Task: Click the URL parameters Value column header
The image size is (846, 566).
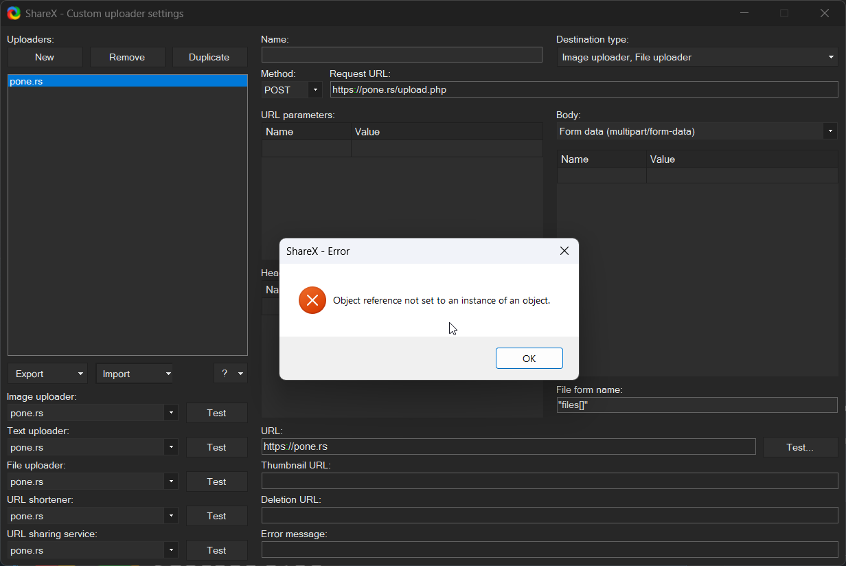Action: pyautogui.click(x=447, y=132)
